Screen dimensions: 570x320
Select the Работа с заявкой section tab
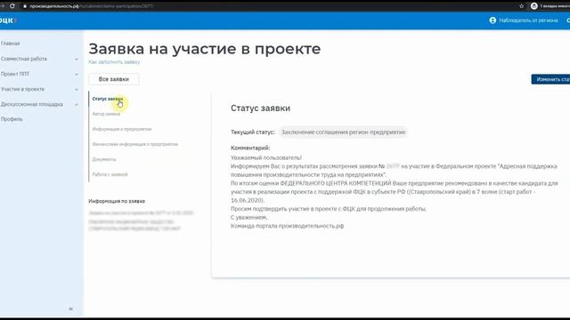(110, 174)
